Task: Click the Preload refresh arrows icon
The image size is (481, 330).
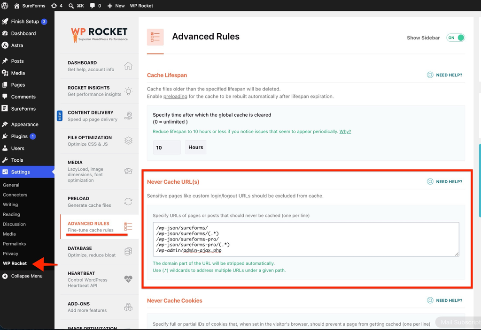Action: click(x=128, y=202)
